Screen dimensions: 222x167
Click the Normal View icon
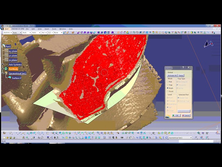pyautogui.click(x=83, y=138)
